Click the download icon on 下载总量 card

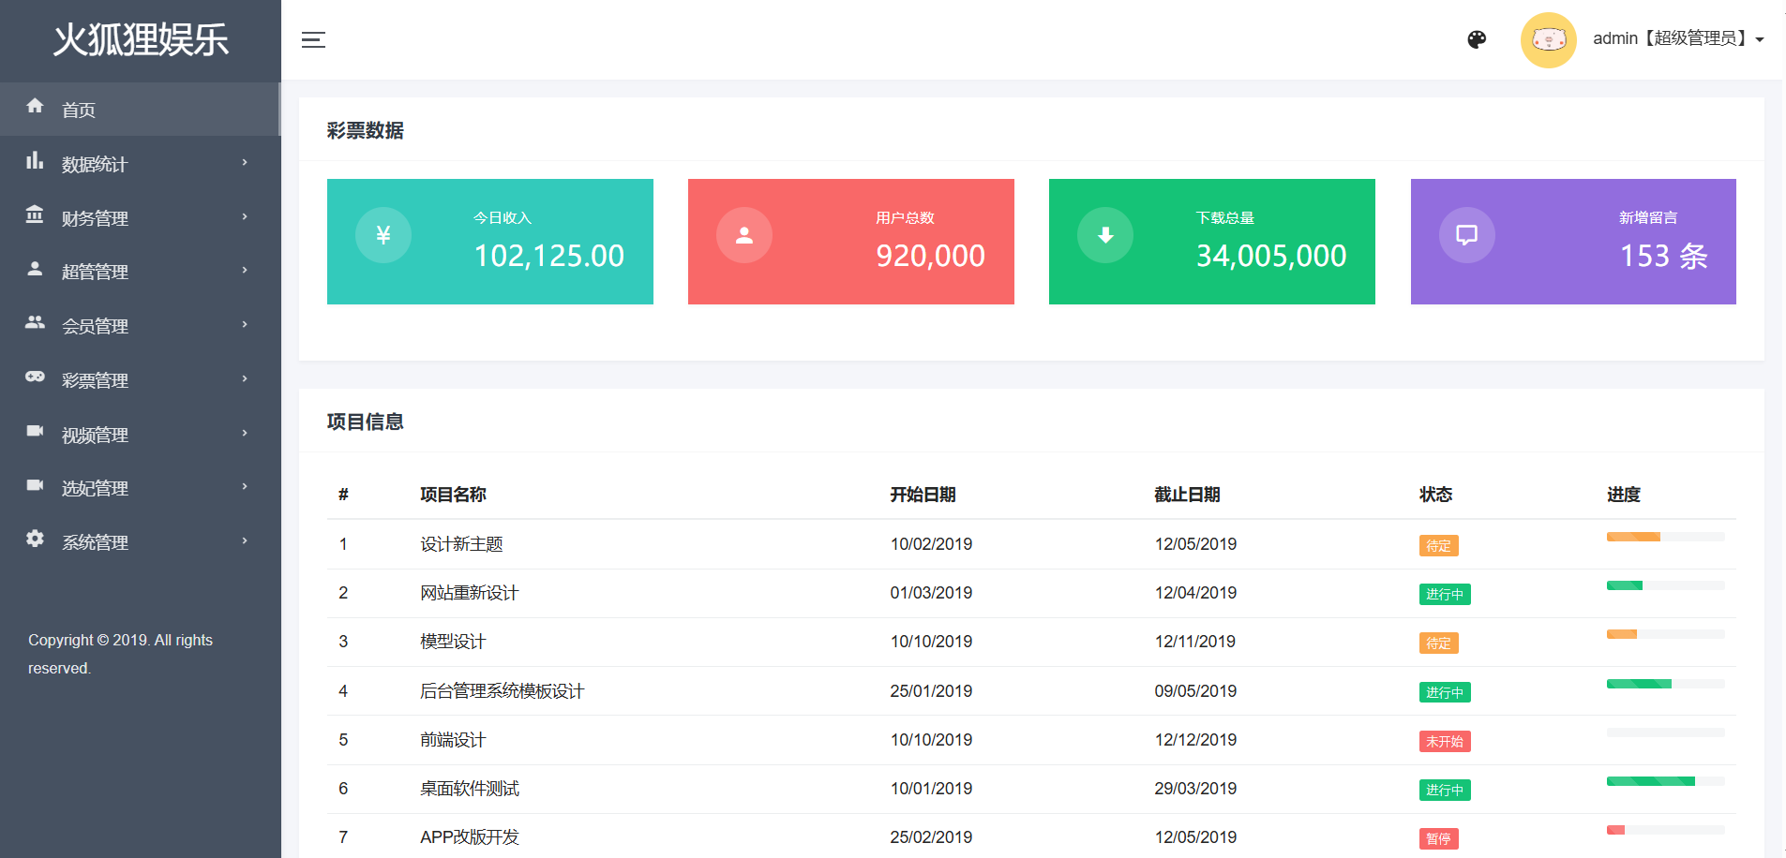(x=1105, y=235)
